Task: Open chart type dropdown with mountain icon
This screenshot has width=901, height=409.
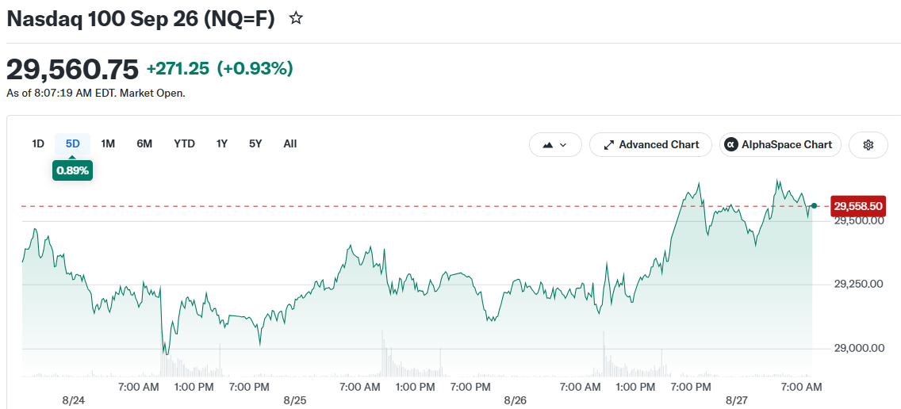Action: 555,145
